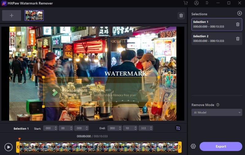
Task: Open the shopping cart icon
Action: pyautogui.click(x=186, y=3)
